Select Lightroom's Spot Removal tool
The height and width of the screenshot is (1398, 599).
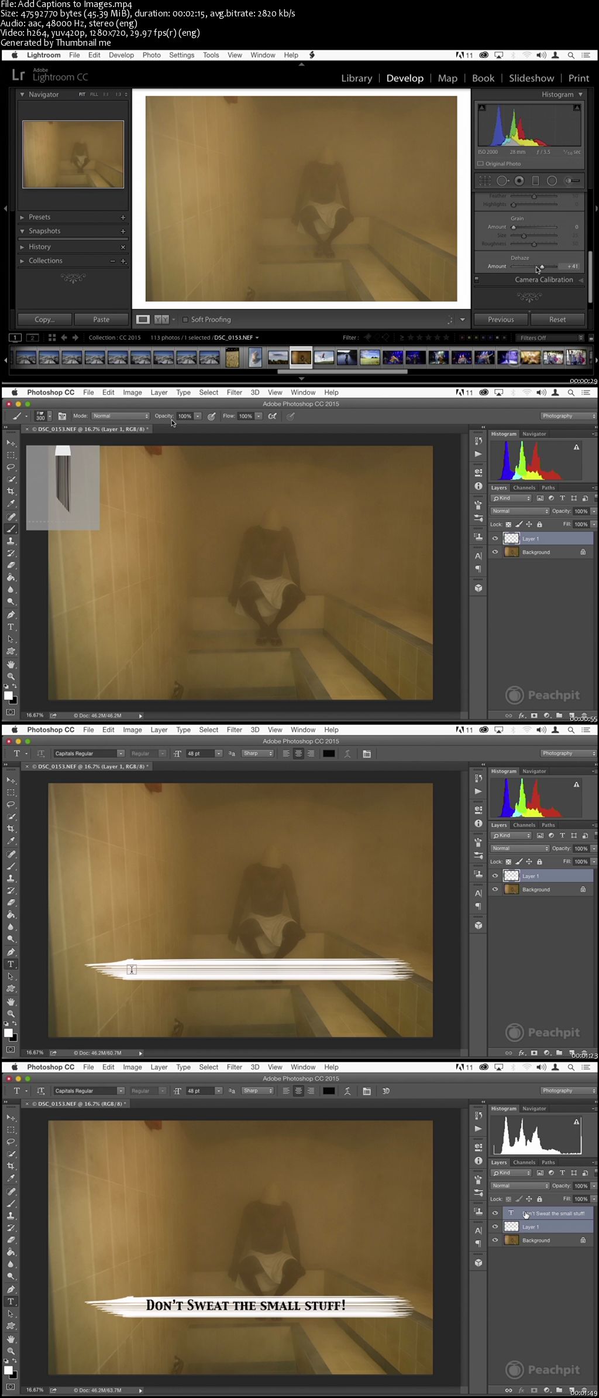point(502,180)
